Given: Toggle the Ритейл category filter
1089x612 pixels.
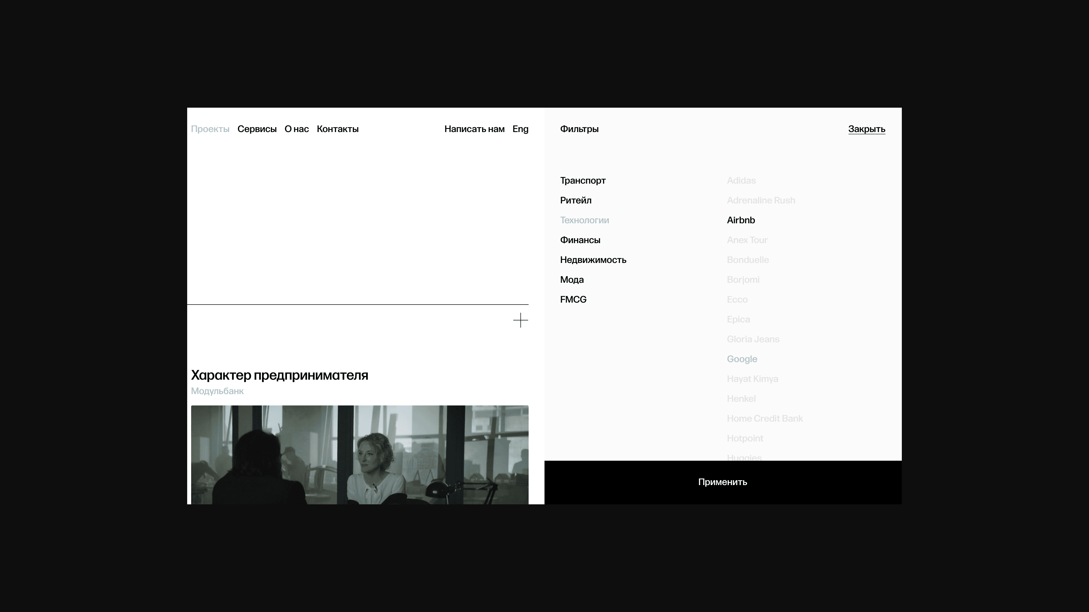Looking at the screenshot, I should coord(575,200).
